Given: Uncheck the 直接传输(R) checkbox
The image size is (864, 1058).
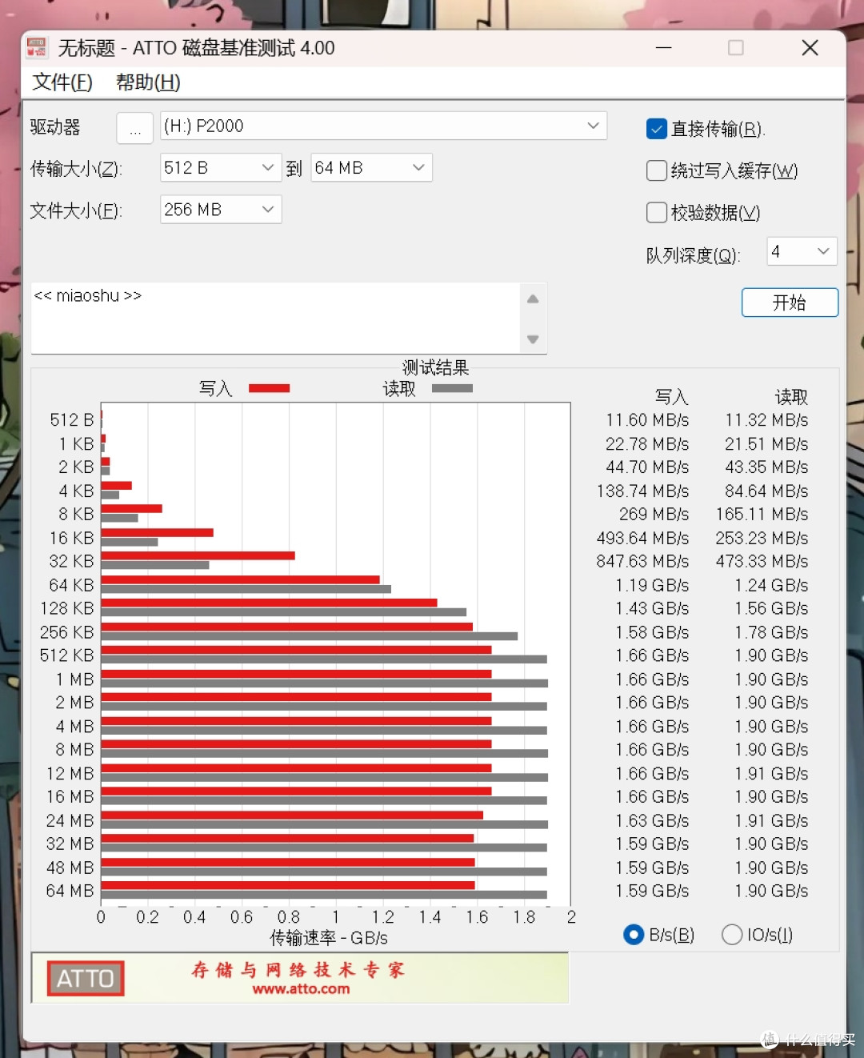Looking at the screenshot, I should click(x=656, y=129).
